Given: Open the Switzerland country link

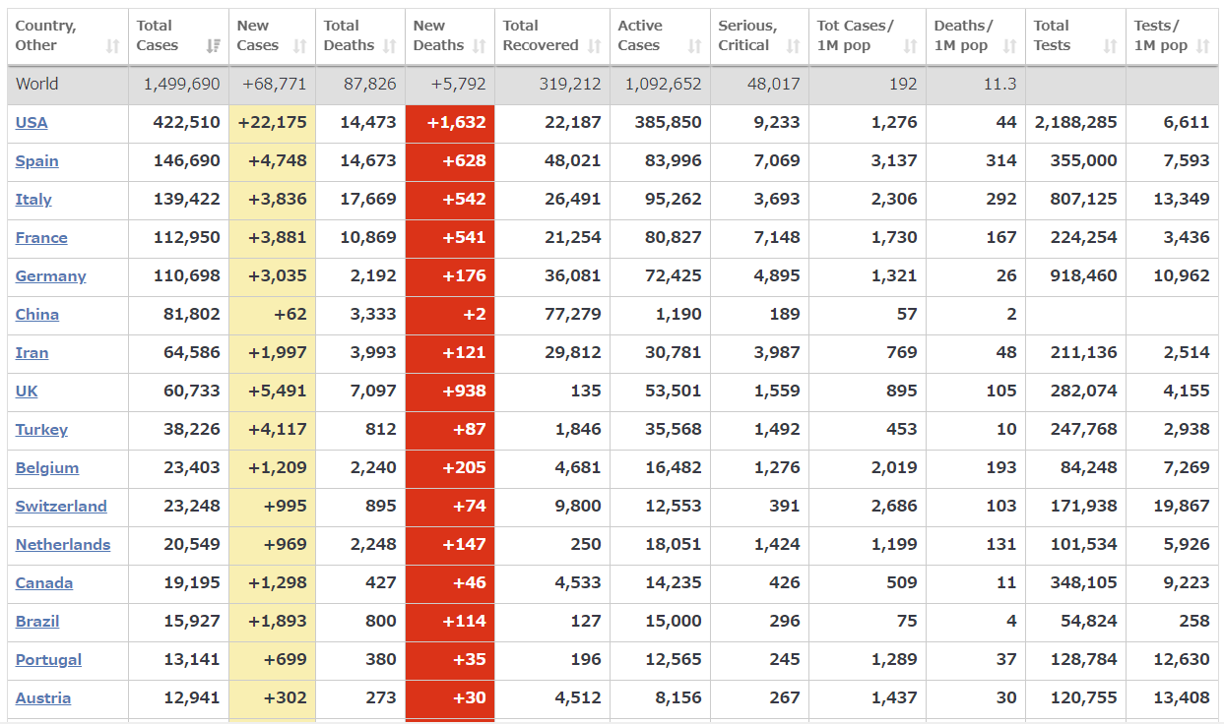Looking at the screenshot, I should pos(61,507).
